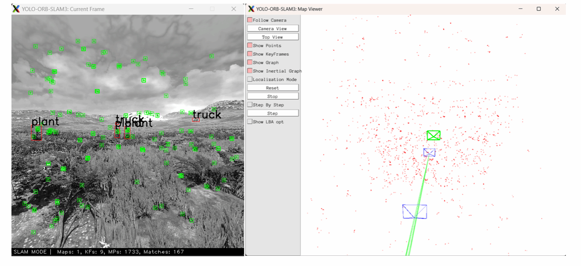Click the right-side truck detection box
This screenshot has width=581, height=266.
click(x=196, y=120)
